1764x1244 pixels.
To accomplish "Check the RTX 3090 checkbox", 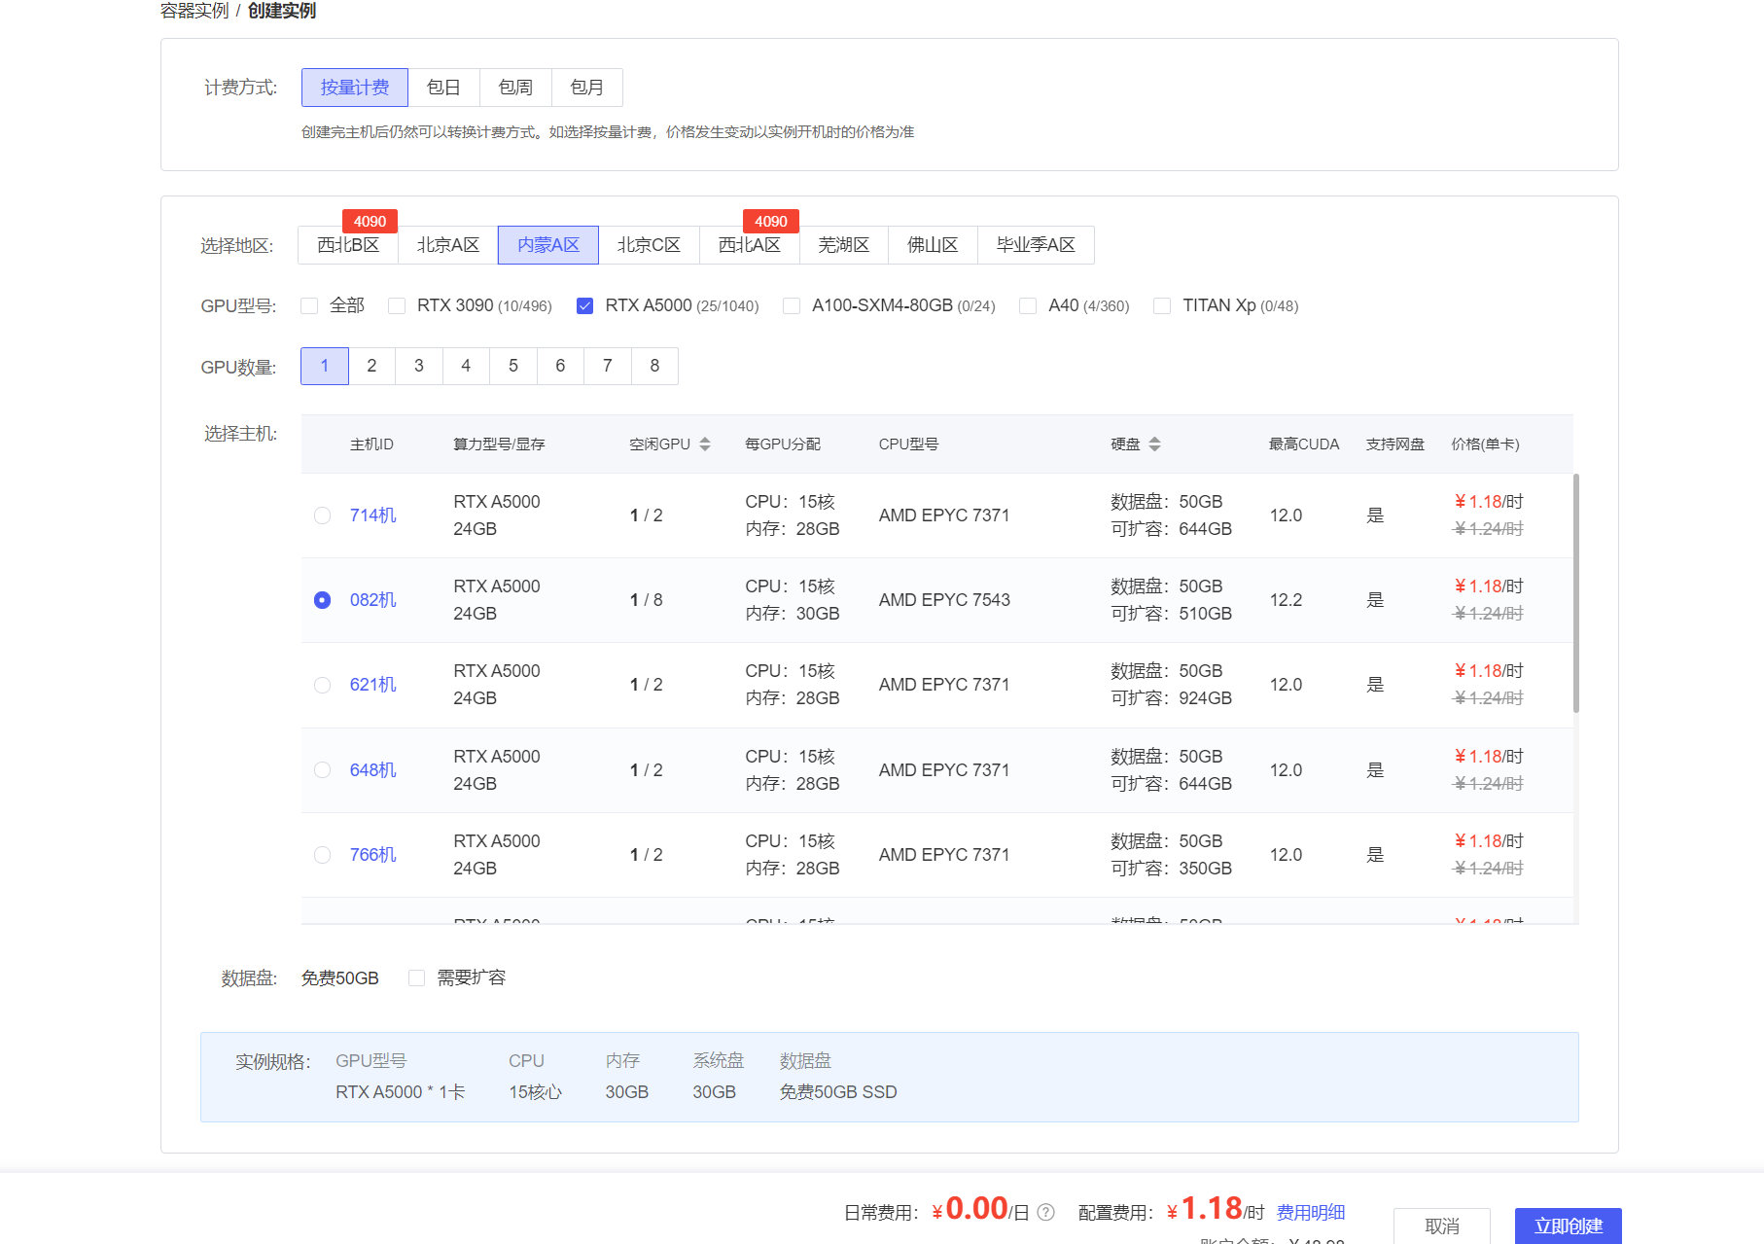I will (x=397, y=305).
